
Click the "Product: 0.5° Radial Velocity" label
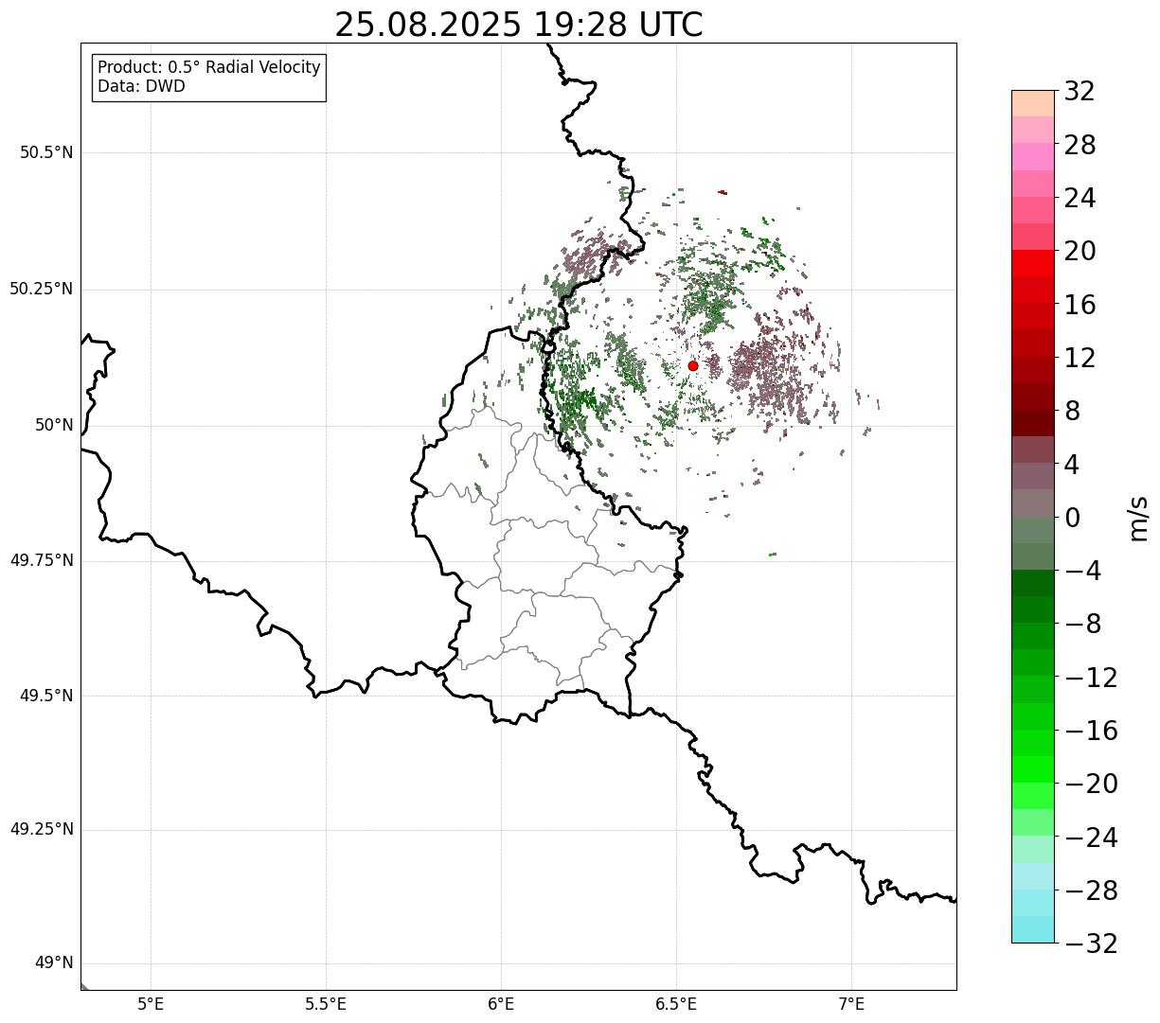click(209, 68)
